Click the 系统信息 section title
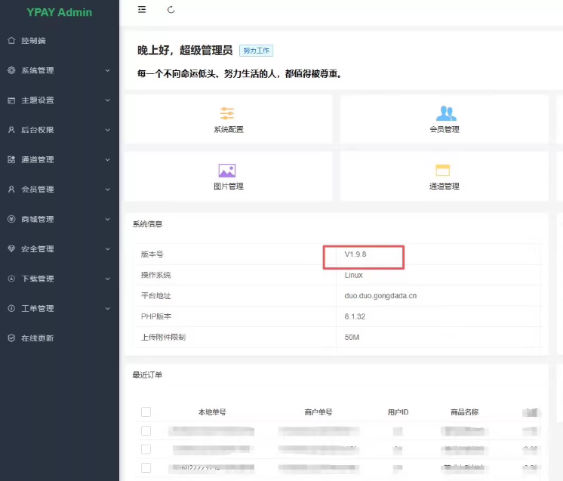Screen dimensions: 563x481 pyautogui.click(x=147, y=224)
